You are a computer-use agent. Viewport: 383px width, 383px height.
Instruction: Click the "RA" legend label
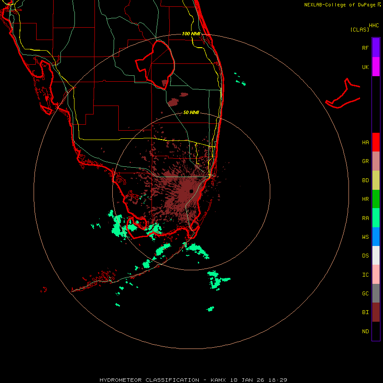pyautogui.click(x=365, y=218)
